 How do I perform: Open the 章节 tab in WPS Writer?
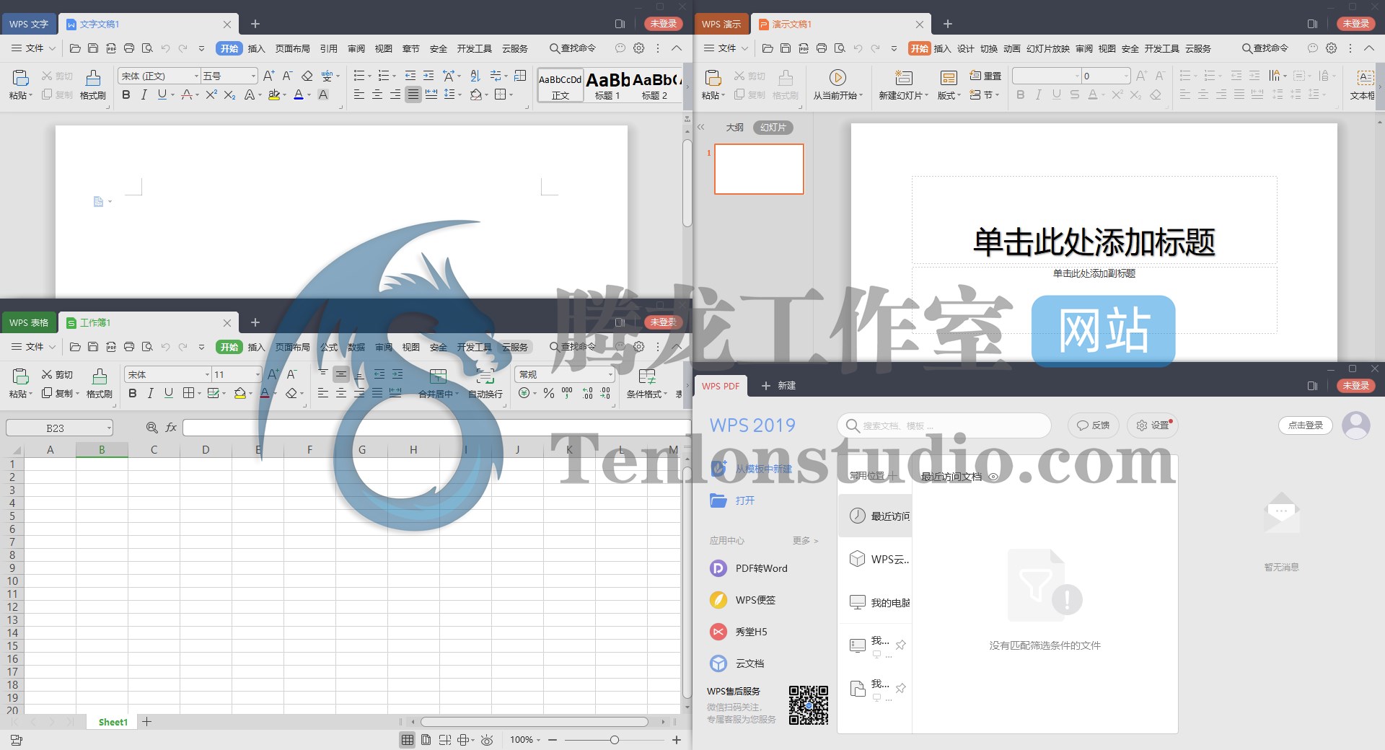coord(411,48)
